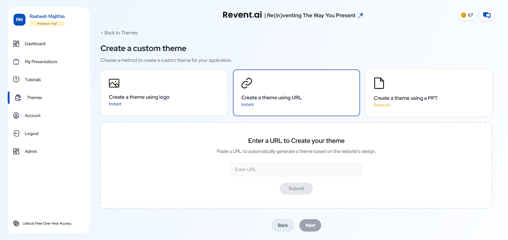Image resolution: width=508 pixels, height=240 pixels.
Task: Click the Submit button
Action: pos(296,188)
